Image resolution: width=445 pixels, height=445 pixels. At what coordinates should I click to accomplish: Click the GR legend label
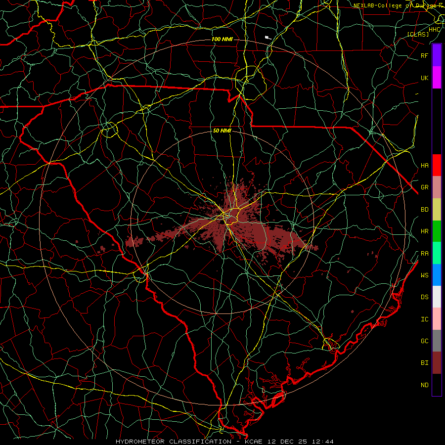tap(424, 187)
